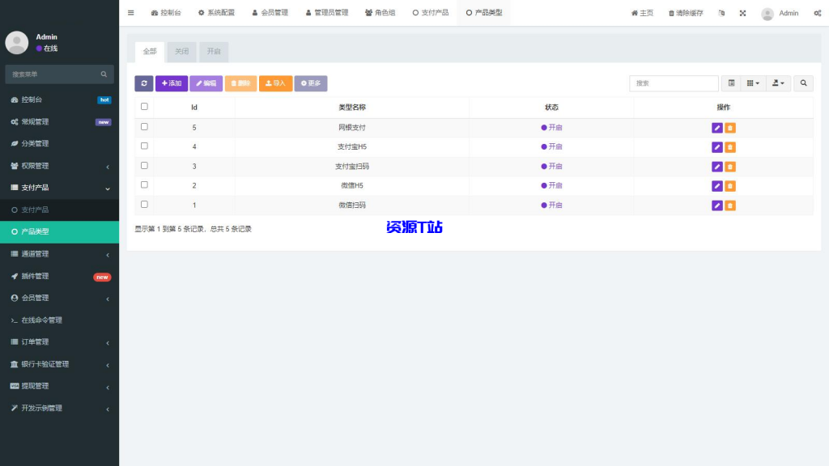829x466 pixels.
Task: Click the 开启 status link of 支付宝H5
Action: 555,146
